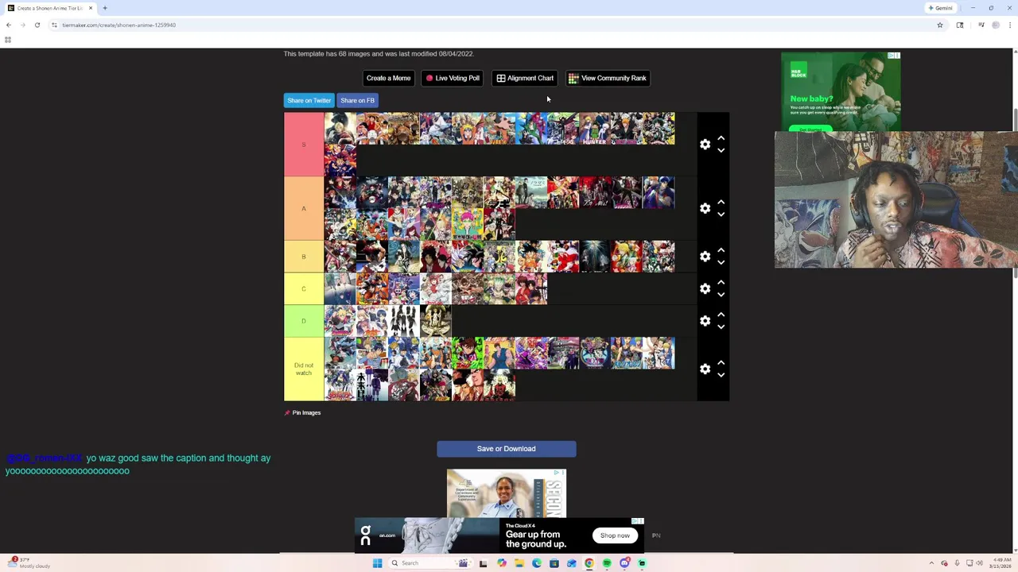Image resolution: width=1018 pixels, height=572 pixels.
Task: Open Chrome three-dot menu
Action: point(1009,25)
